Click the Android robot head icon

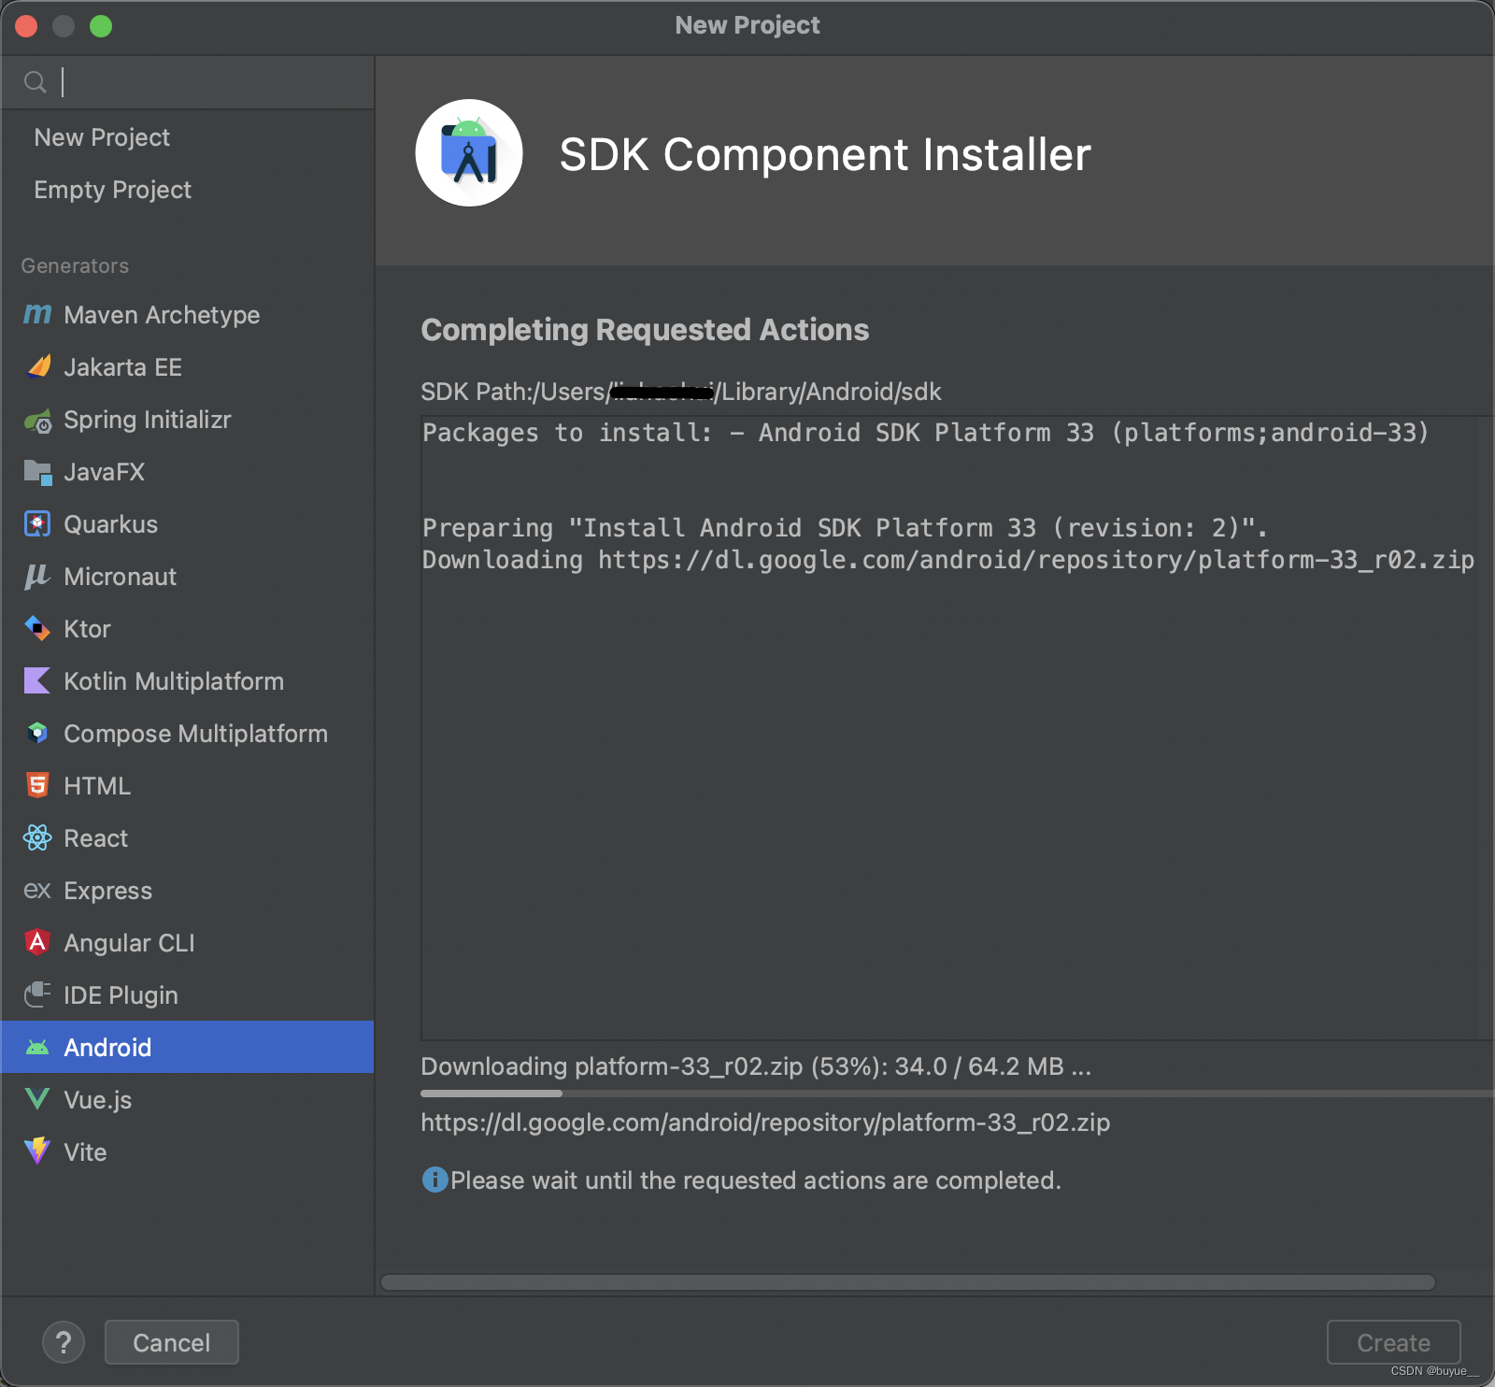tap(37, 1048)
